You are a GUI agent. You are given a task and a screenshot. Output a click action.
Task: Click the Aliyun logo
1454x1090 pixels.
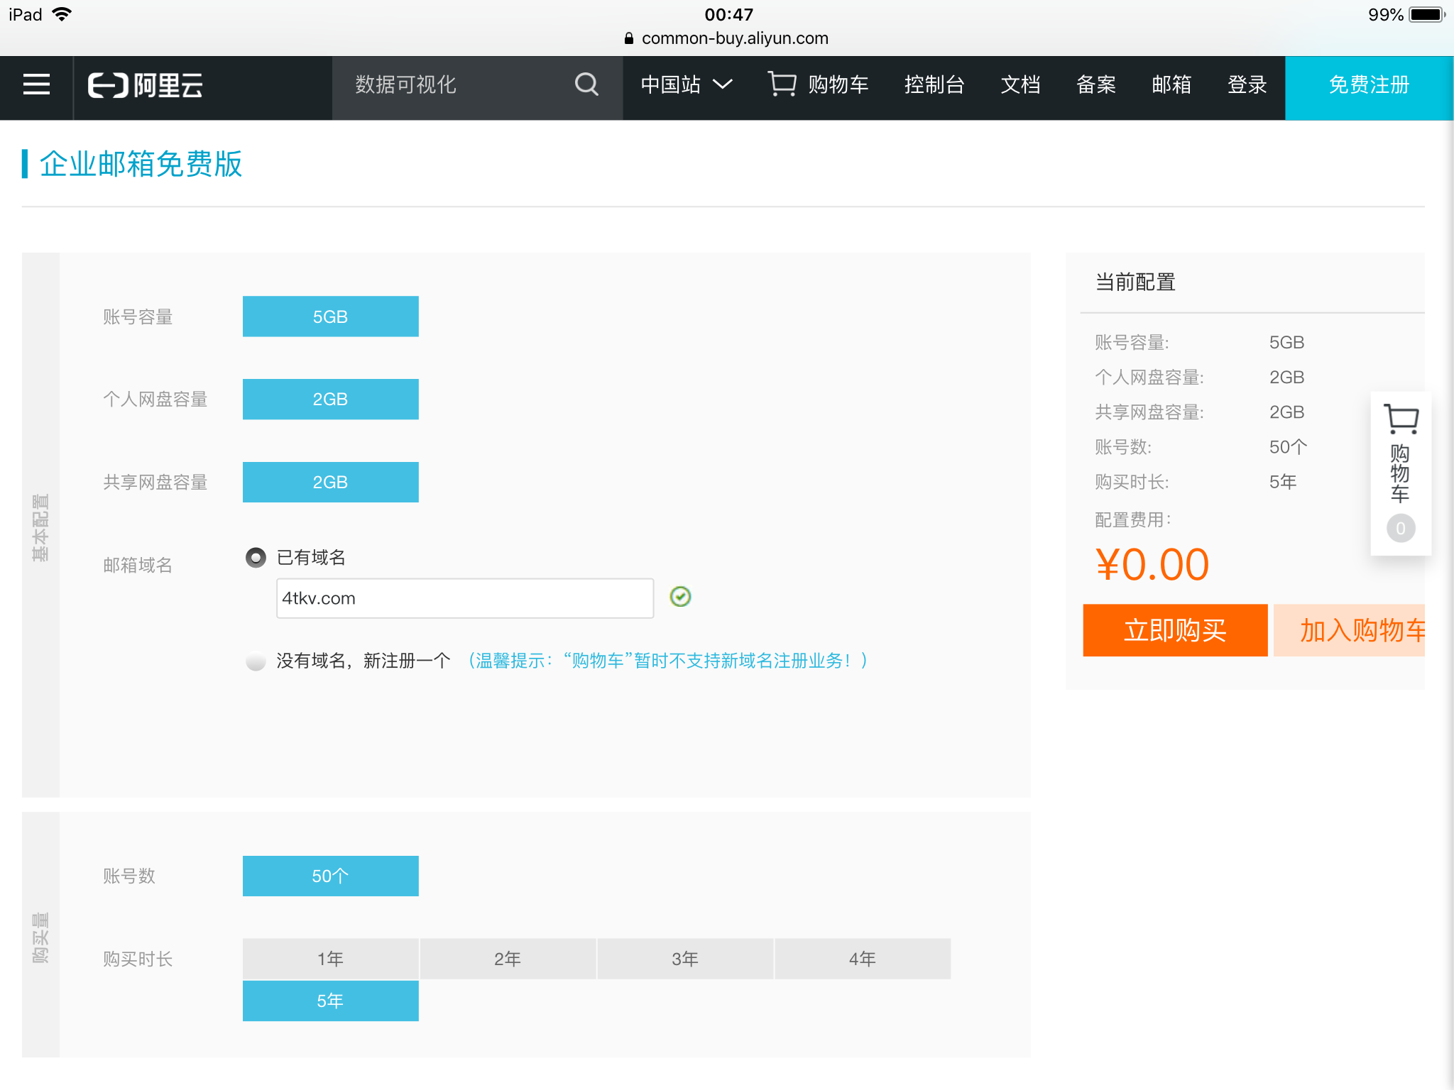coord(146,85)
